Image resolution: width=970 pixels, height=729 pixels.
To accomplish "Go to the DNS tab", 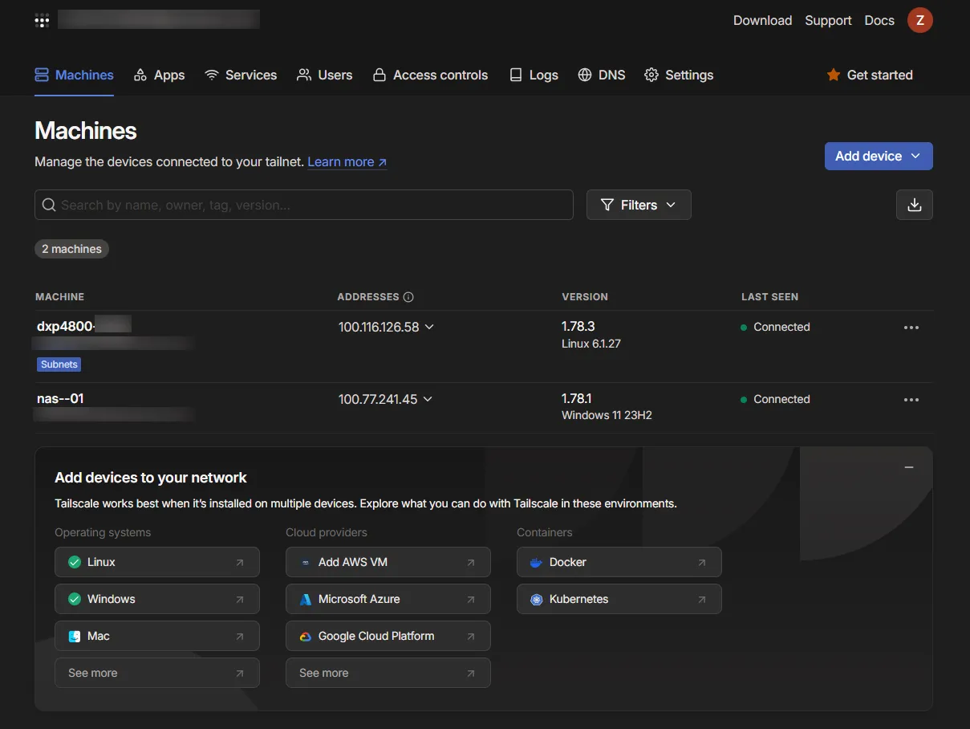I will 601,75.
